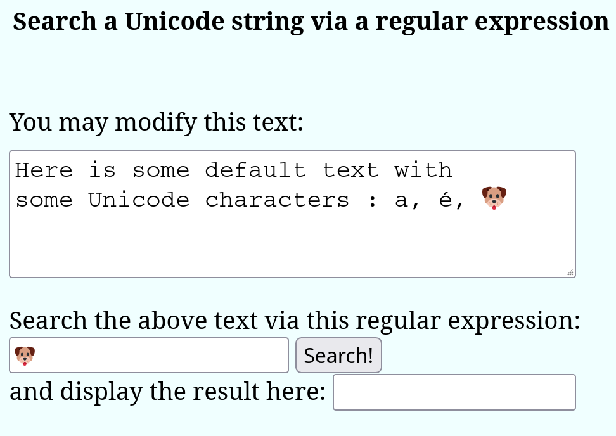Click the word "text" in the text area

pos(350,170)
